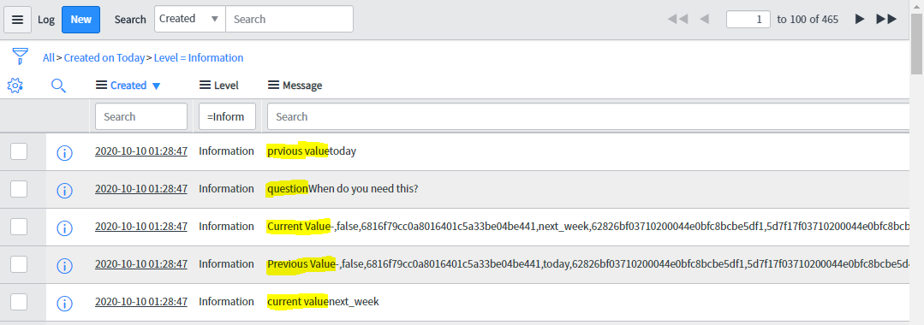
Task: Click the All breadcrumb link
Action: (48, 57)
